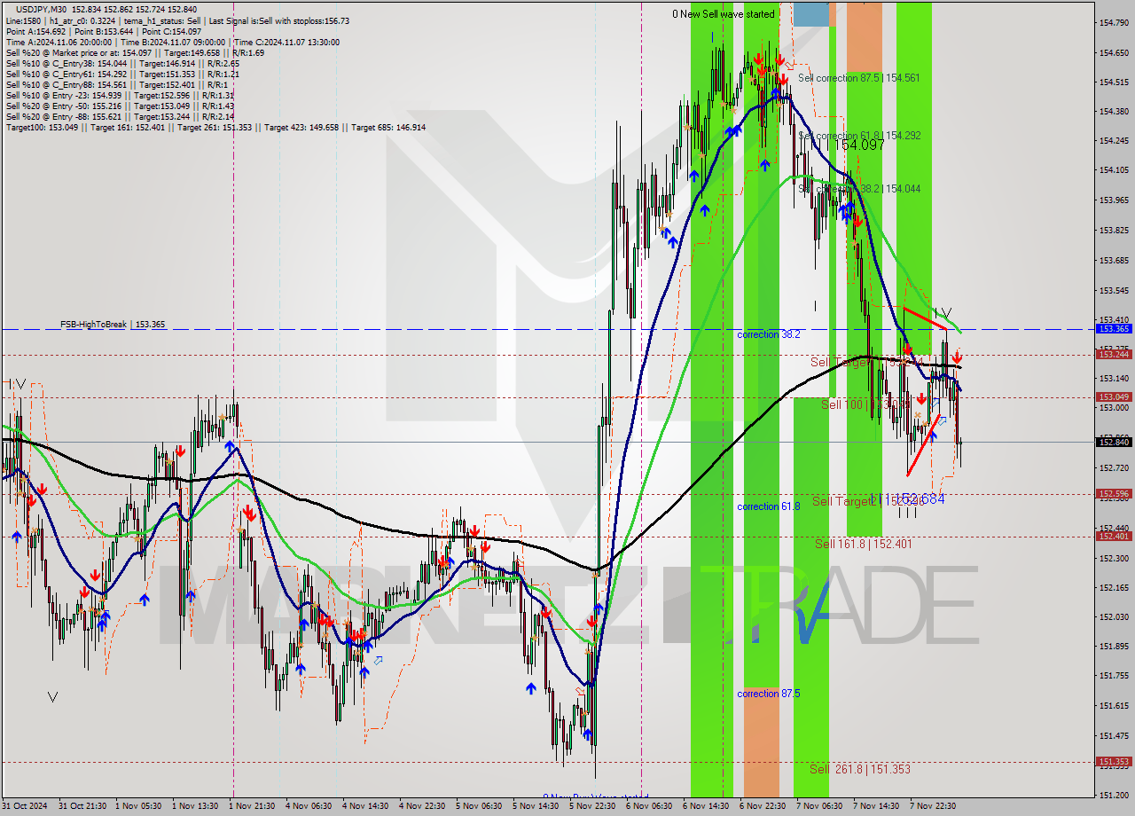This screenshot has width=1135, height=816.
Task: Click the red 153.049 price tag on axis
Action: [1114, 396]
